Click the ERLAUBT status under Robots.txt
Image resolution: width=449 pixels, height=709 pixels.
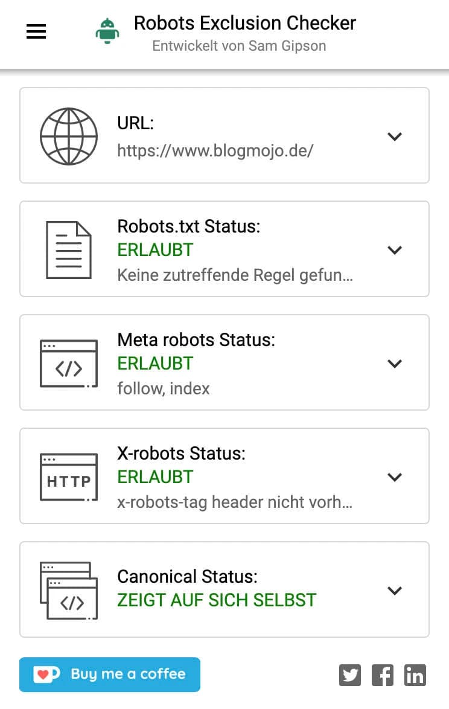coord(155,249)
